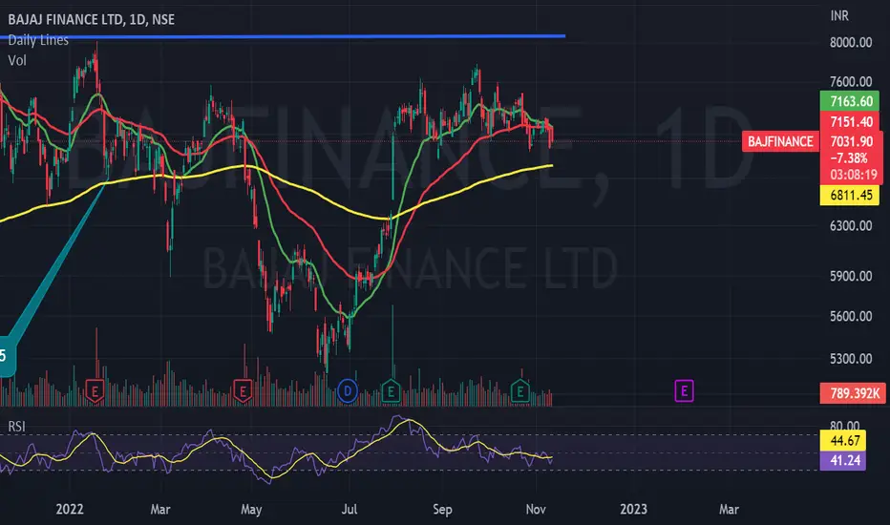This screenshot has height=525, width=890.
Task: Click the 8000.00 price axis label
Action: pos(850,43)
